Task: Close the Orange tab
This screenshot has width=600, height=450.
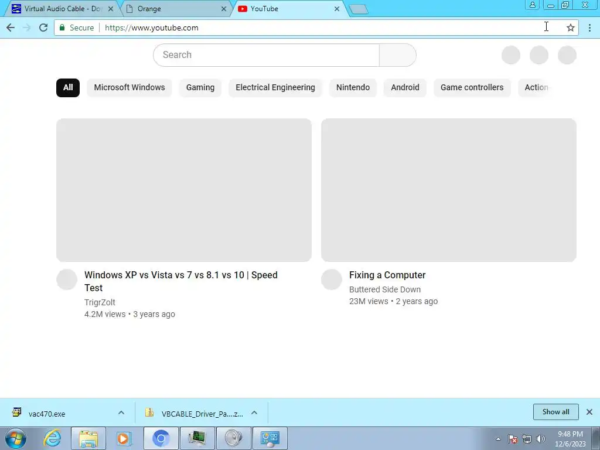Action: click(x=224, y=9)
